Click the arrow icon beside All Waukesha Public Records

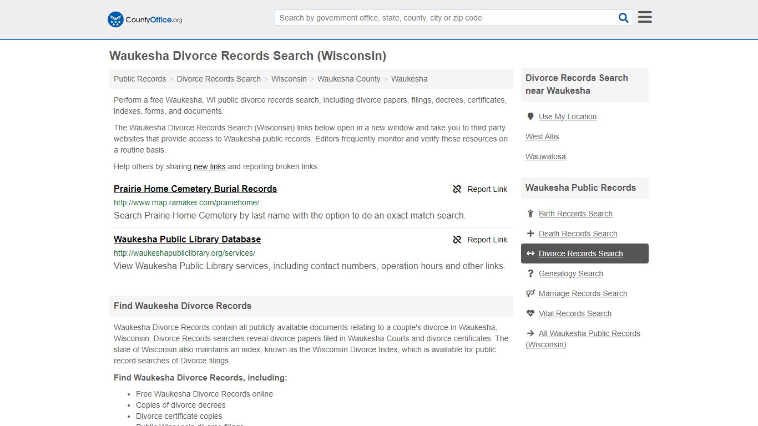[530, 333]
